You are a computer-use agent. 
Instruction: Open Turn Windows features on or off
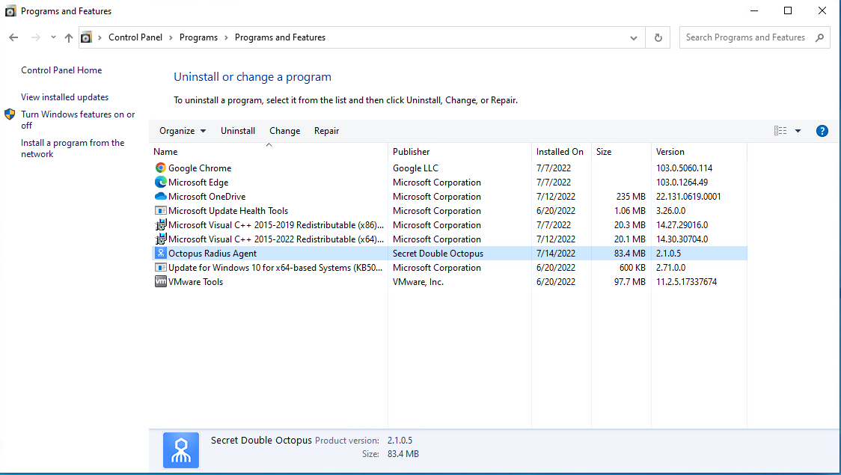tap(78, 120)
